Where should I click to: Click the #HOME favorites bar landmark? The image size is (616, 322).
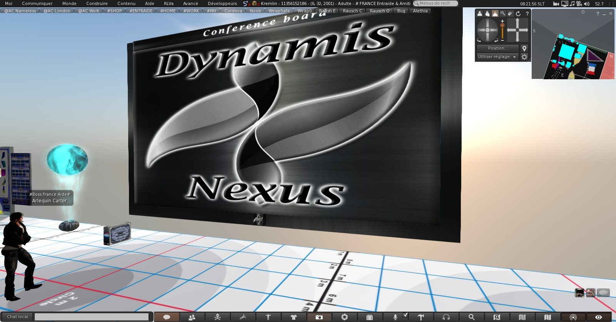click(168, 11)
